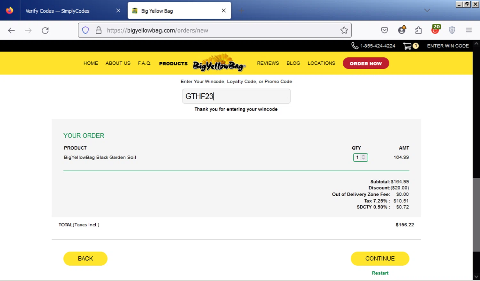This screenshot has width=480, height=281.
Task: Expand the list all tabs chevron
Action: (427, 11)
